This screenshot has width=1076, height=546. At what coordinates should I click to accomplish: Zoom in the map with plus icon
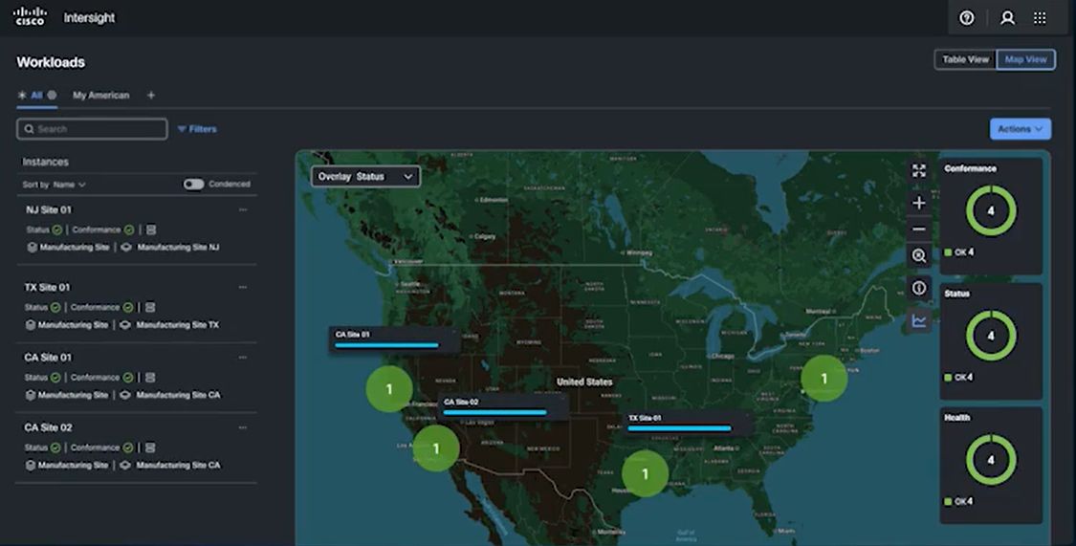pos(919,203)
